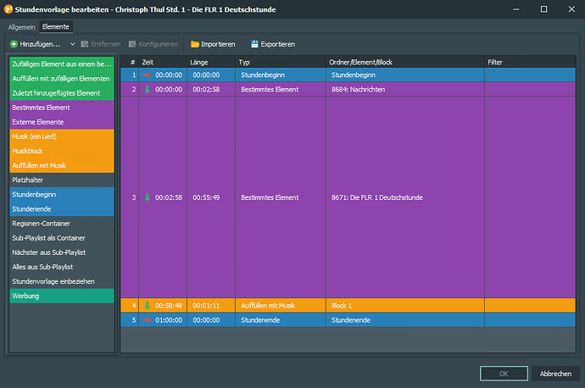Image resolution: width=585 pixels, height=388 pixels.
Task: Select the Elemente tab
Action: 57,27
